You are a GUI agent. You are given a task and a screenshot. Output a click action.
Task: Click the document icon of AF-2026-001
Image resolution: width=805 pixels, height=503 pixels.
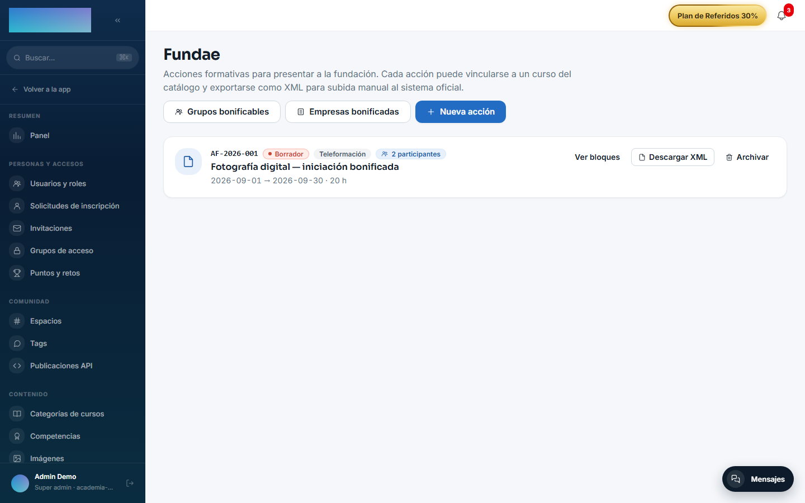[188, 162]
